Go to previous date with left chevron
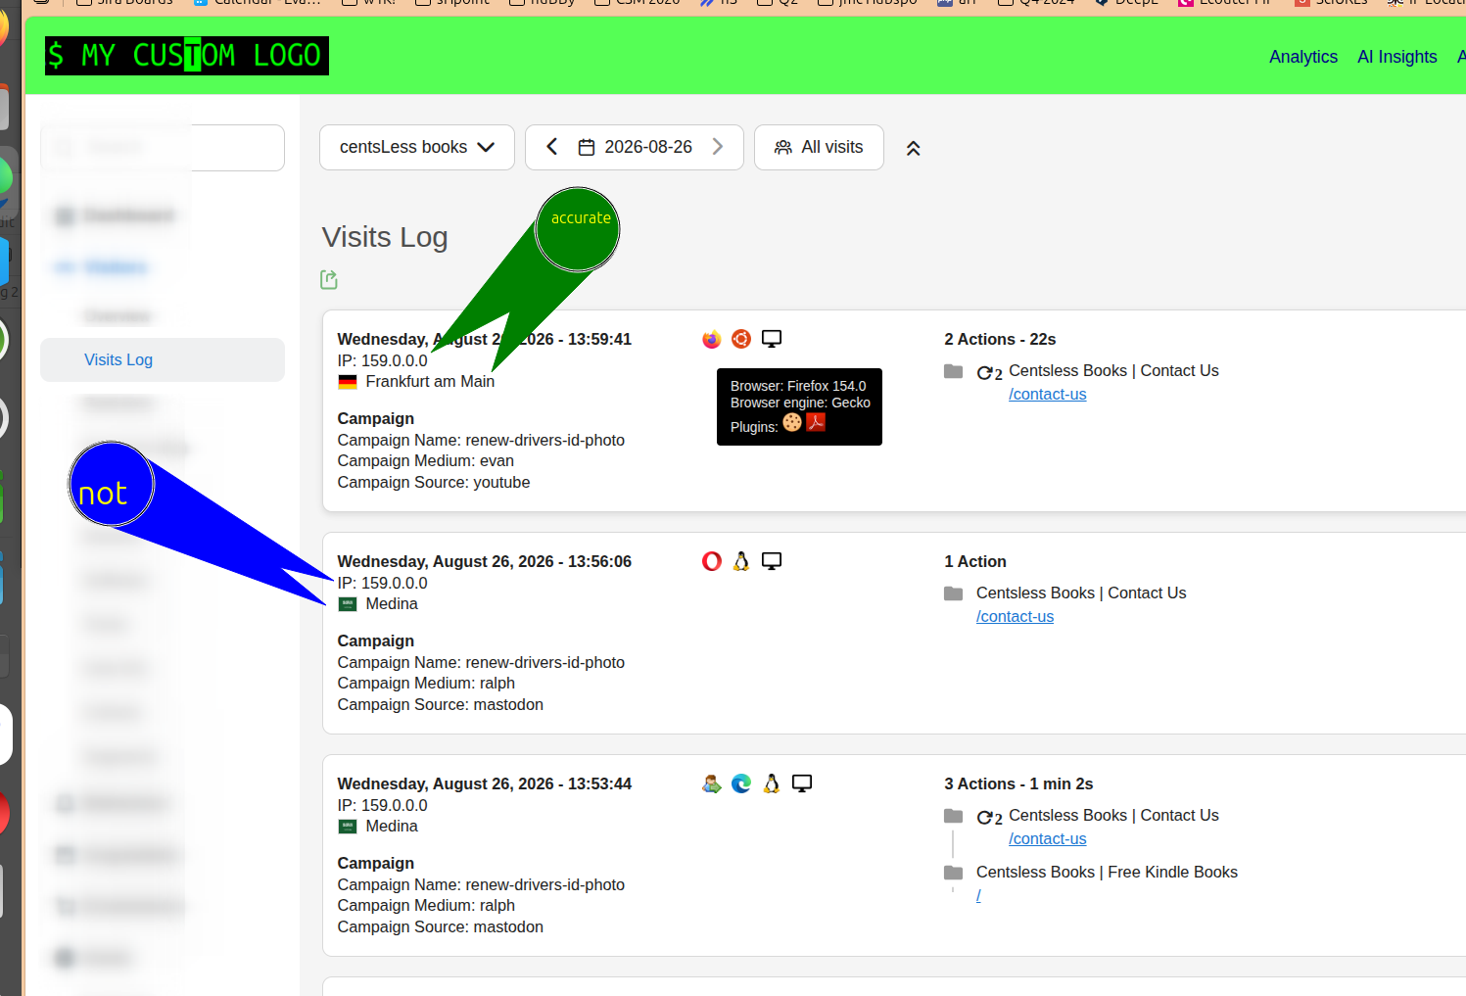1466x996 pixels. [552, 147]
